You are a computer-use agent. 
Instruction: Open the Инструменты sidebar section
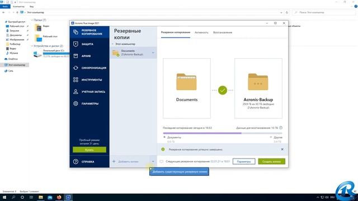[89, 80]
